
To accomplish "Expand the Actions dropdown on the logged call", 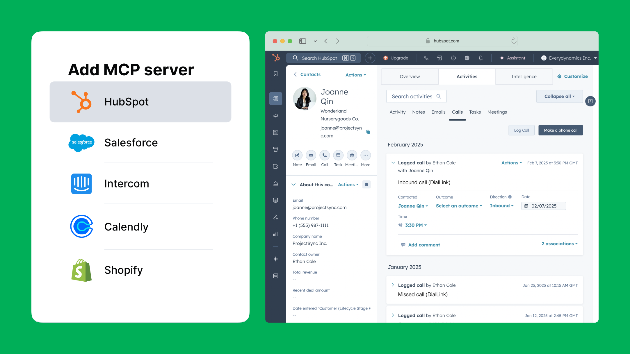I will pos(511,163).
